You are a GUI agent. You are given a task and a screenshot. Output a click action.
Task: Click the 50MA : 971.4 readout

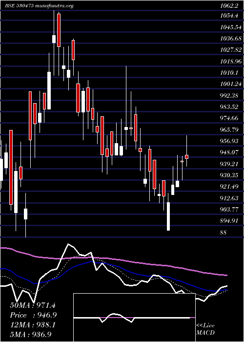coord(32,305)
